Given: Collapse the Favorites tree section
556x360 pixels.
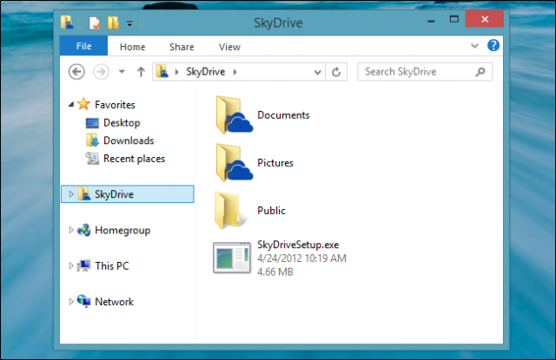Looking at the screenshot, I should (71, 104).
